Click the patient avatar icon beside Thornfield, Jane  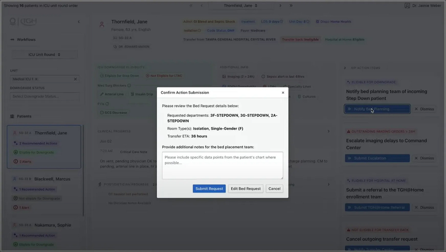[102, 24]
